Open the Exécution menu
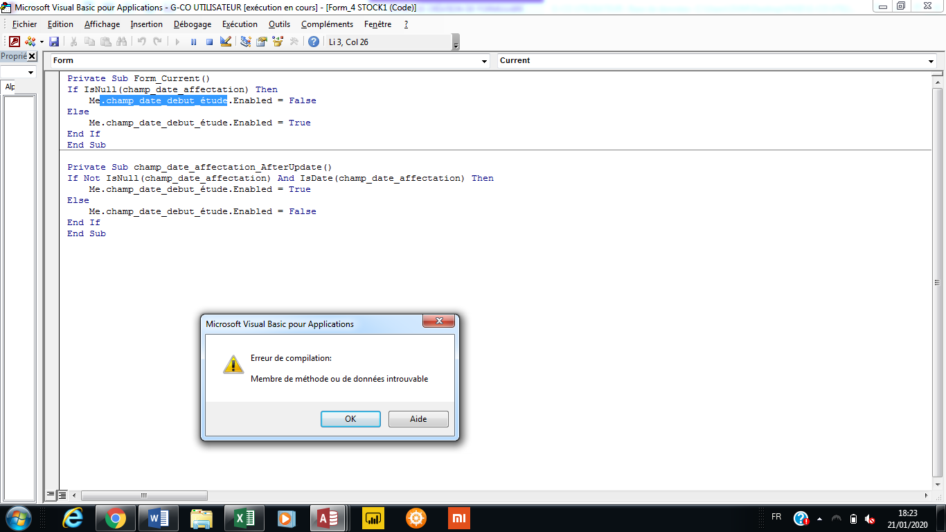The image size is (946, 532). [x=240, y=24]
